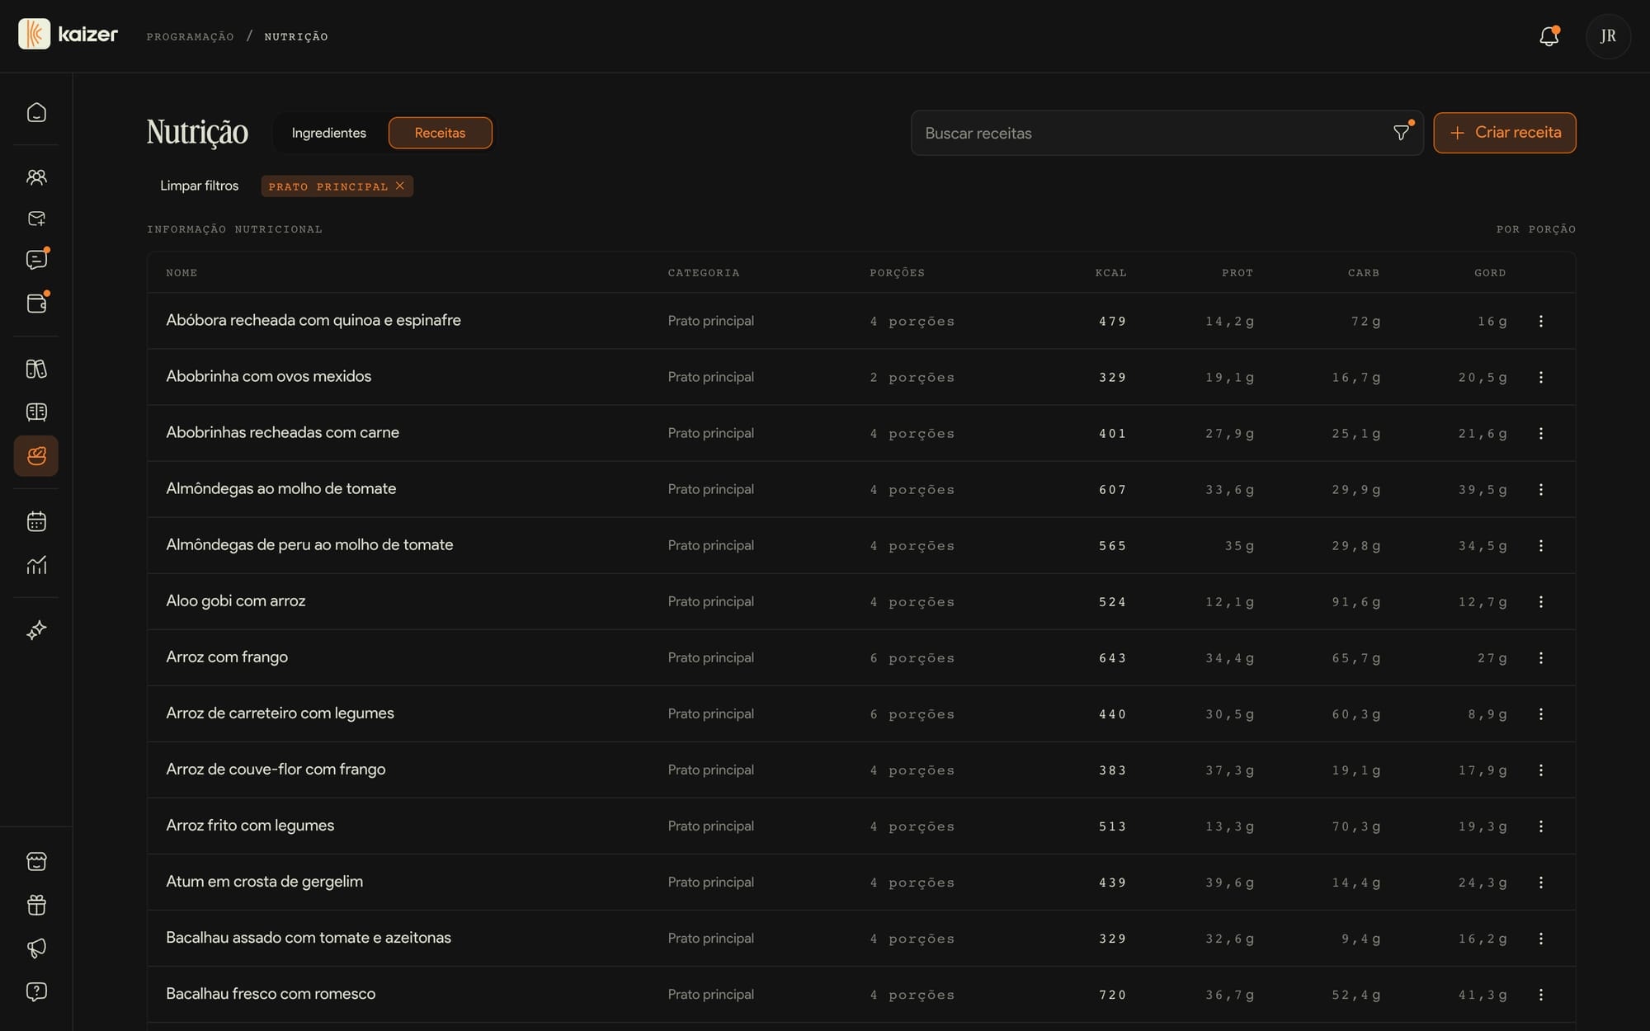Open the AI sparkle icon in sidebar

(36, 630)
